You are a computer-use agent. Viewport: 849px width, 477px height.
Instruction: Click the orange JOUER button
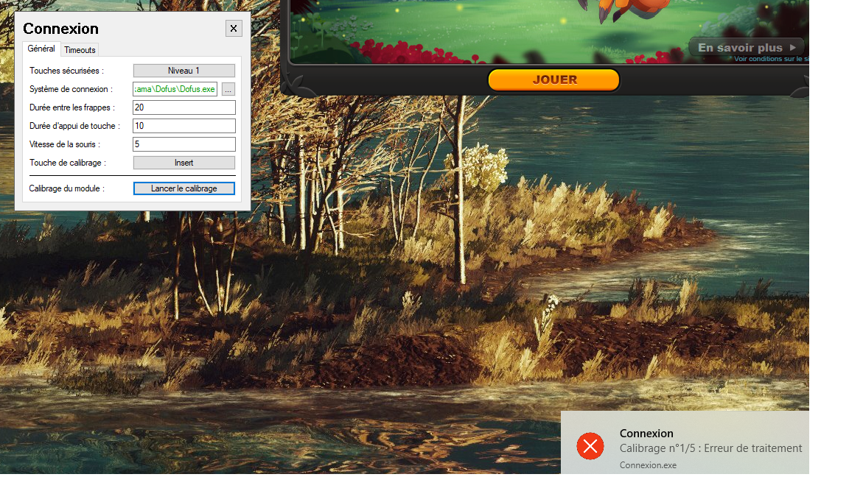click(554, 80)
